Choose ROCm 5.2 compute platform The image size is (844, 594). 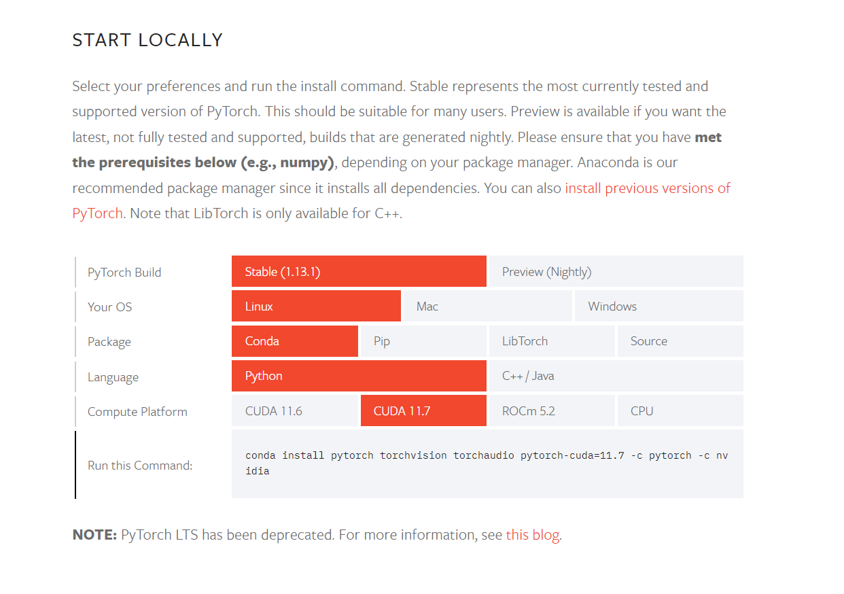[551, 411]
